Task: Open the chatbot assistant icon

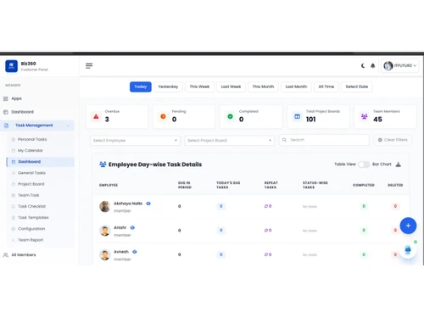Action: [408, 250]
